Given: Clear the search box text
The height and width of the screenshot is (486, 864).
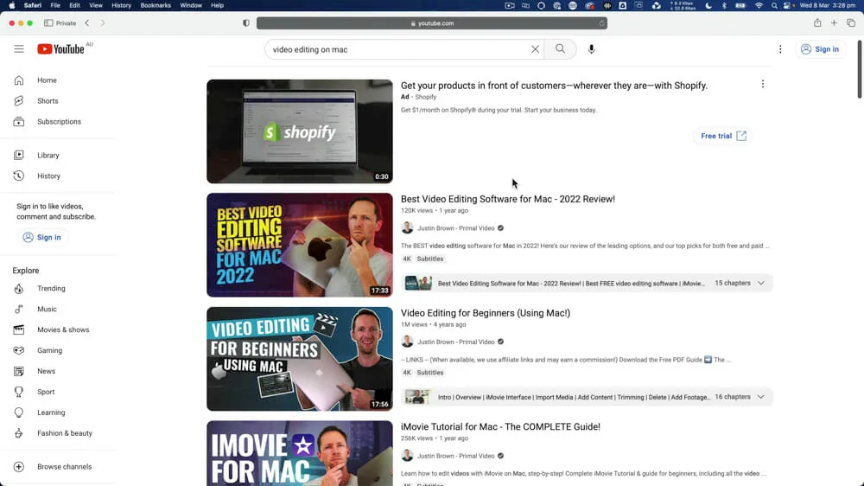Looking at the screenshot, I should click(535, 49).
